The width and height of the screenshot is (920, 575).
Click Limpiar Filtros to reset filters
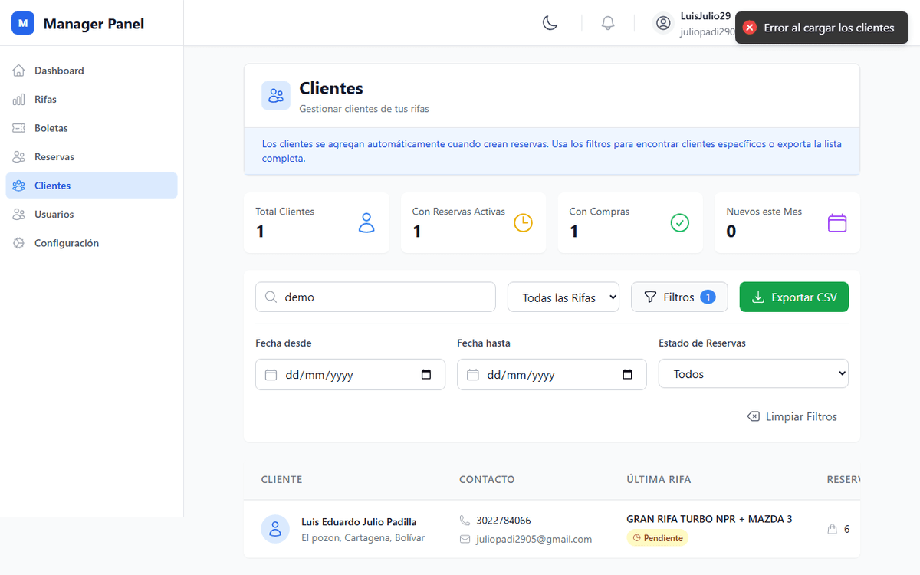pos(792,416)
